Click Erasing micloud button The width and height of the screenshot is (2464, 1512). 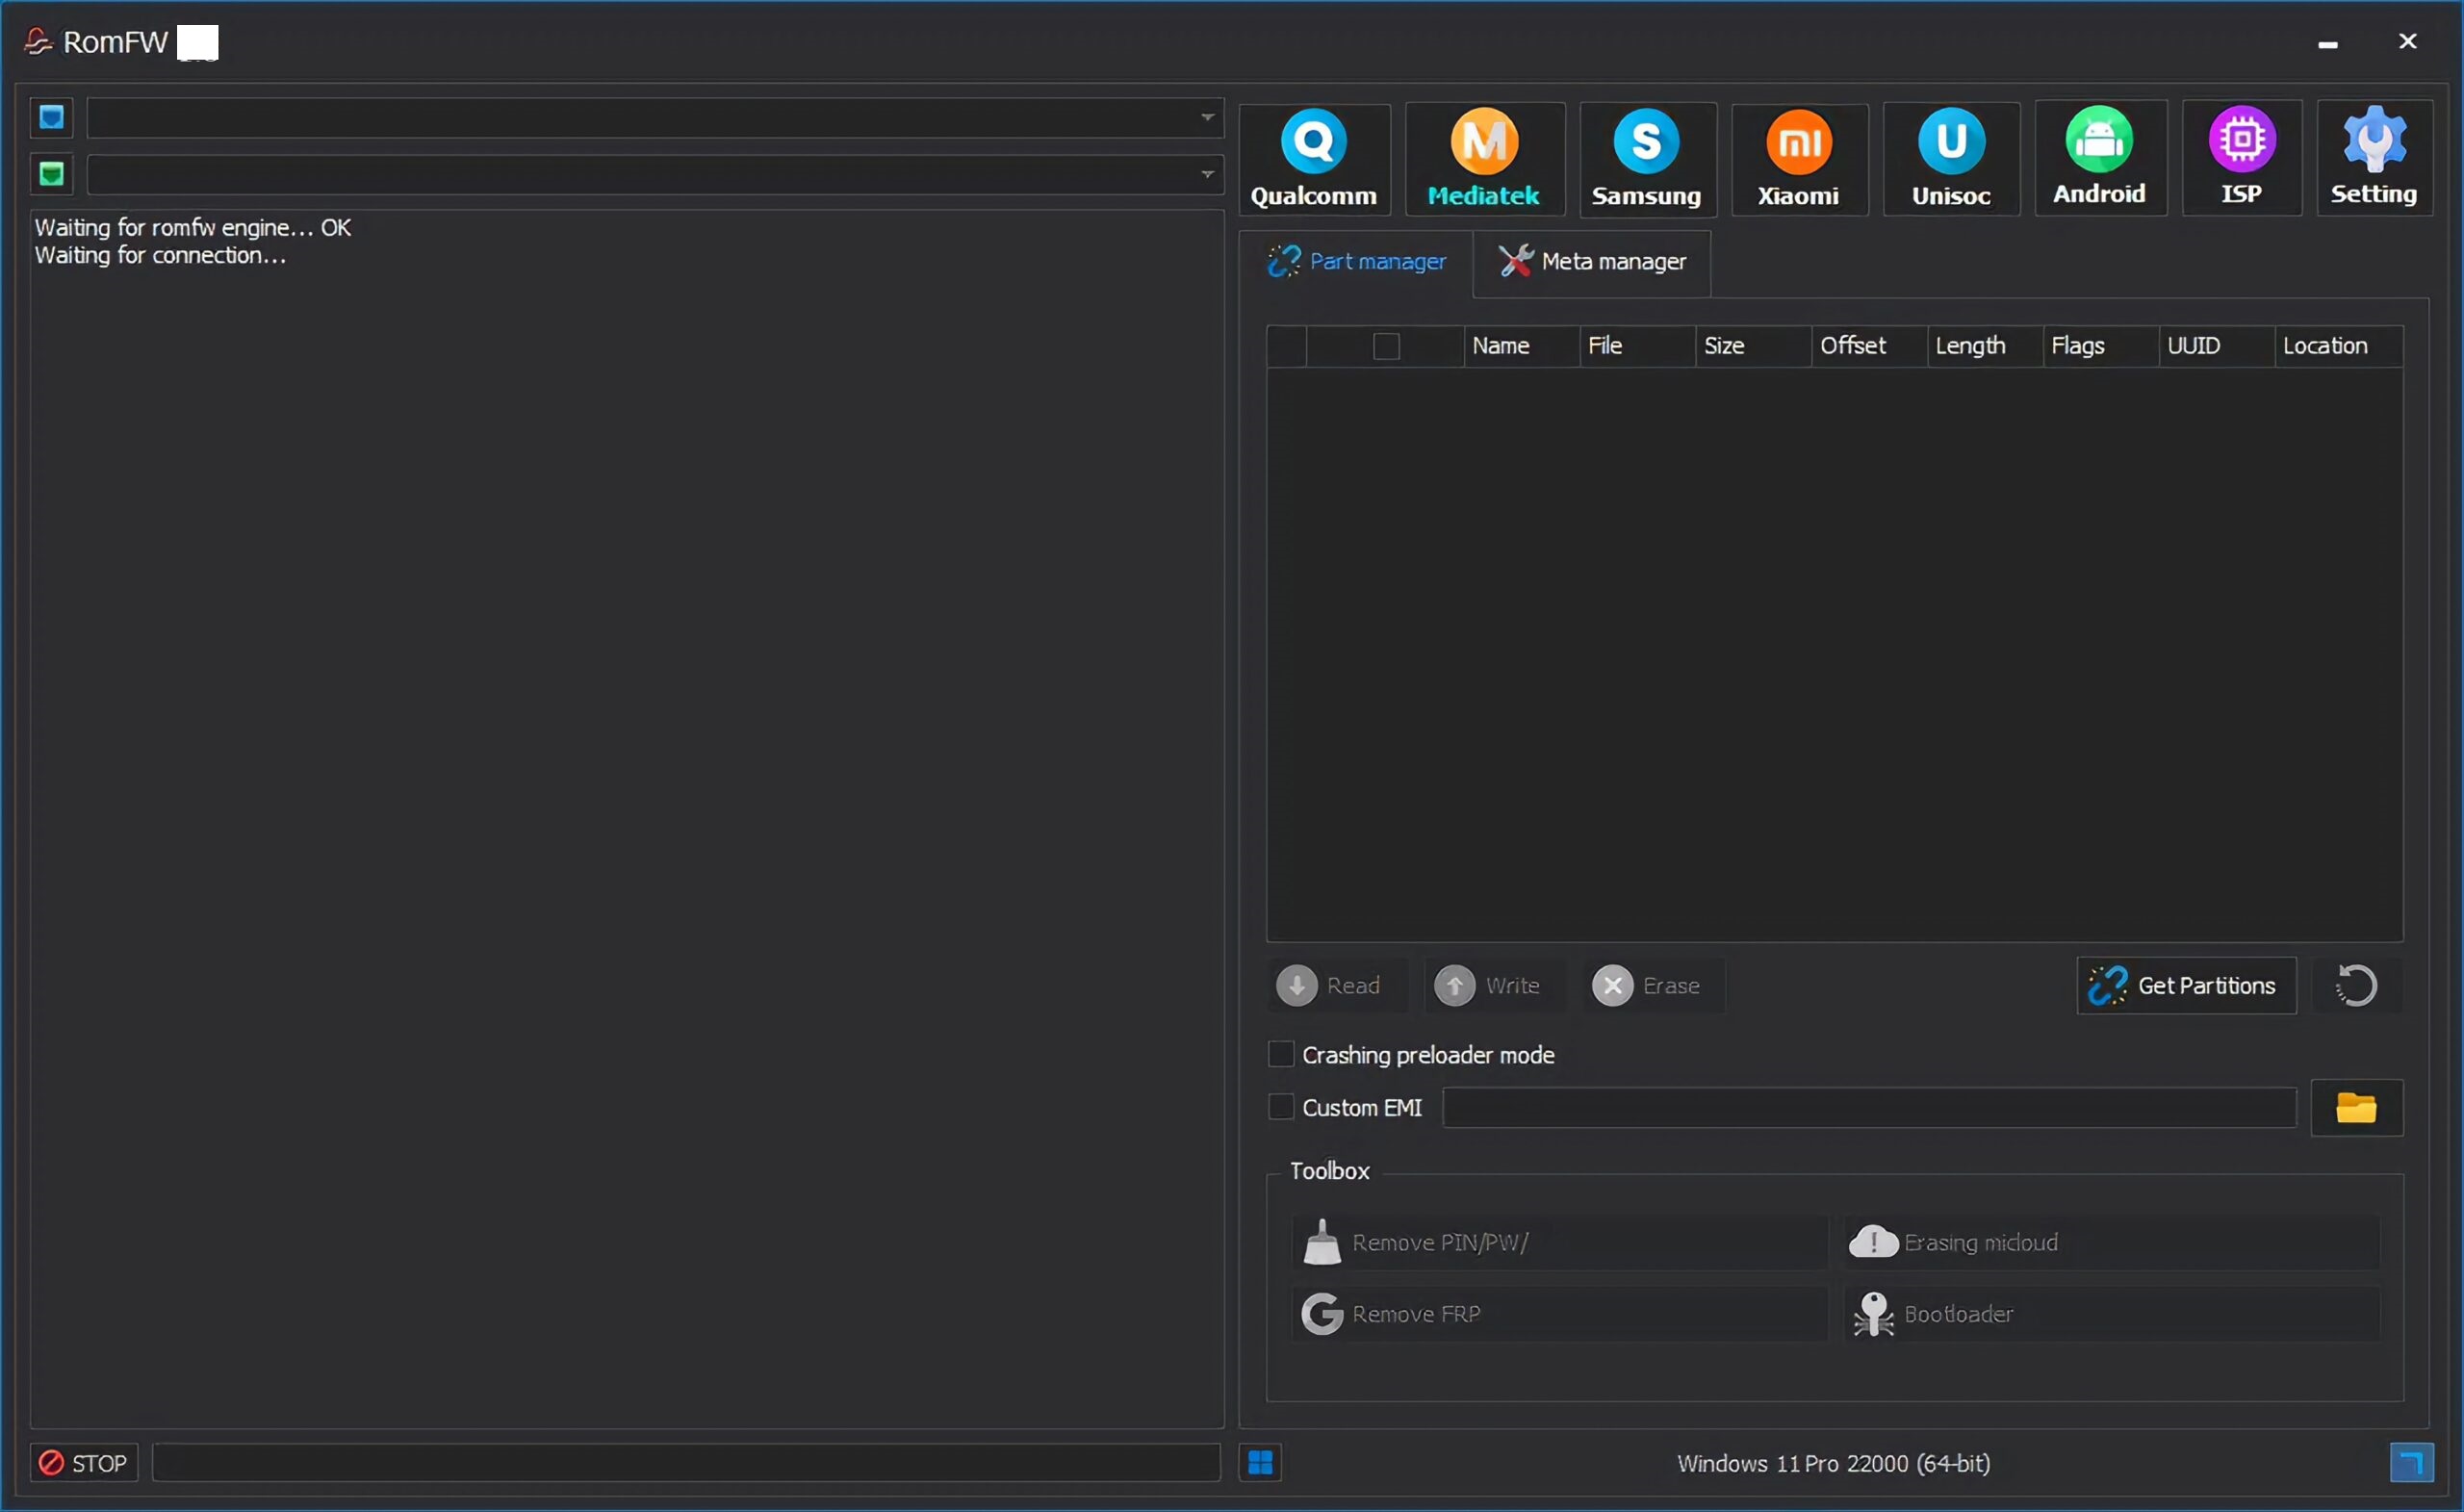2112,1242
